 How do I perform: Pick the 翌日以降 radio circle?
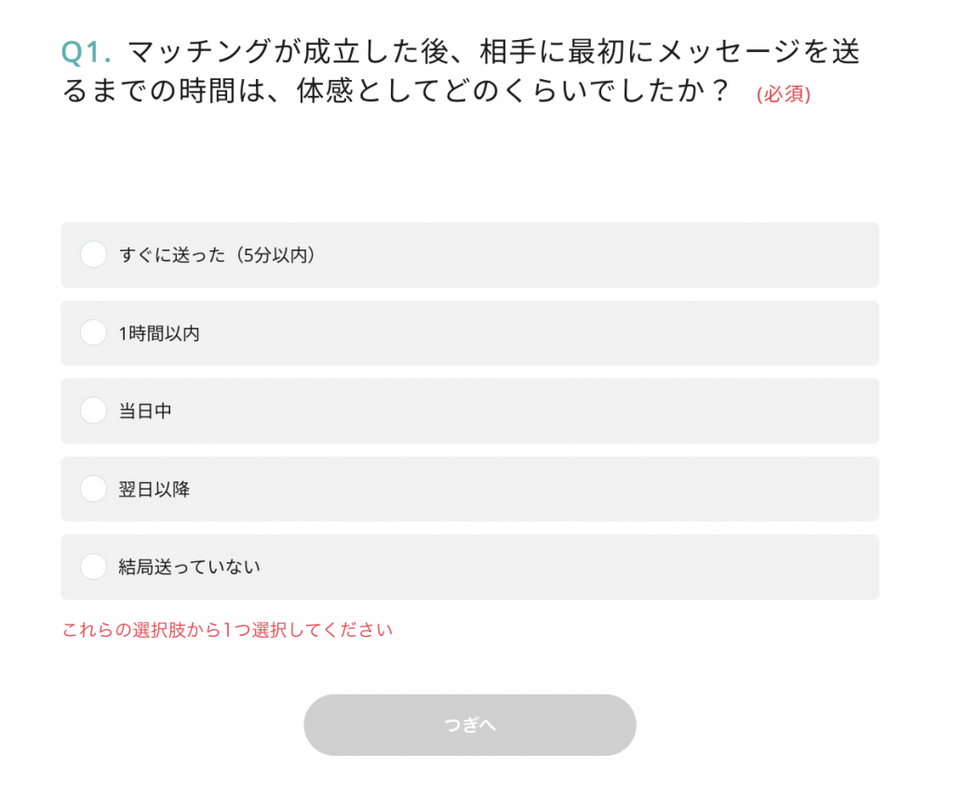tap(93, 488)
